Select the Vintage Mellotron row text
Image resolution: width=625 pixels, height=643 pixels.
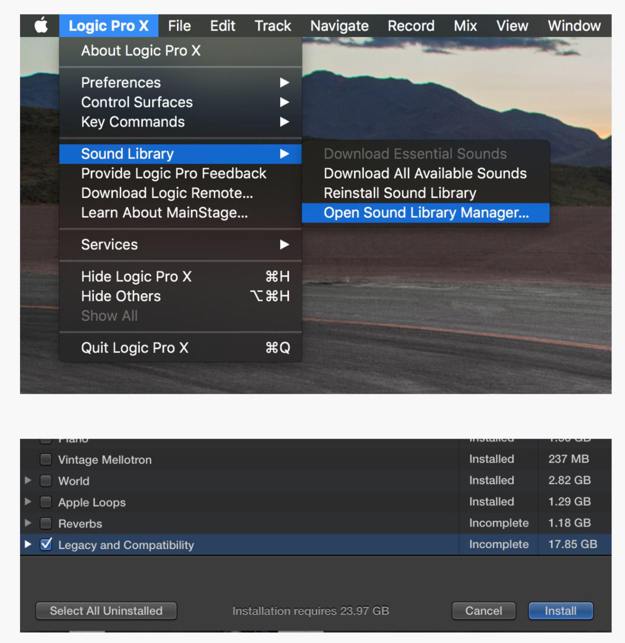105,460
